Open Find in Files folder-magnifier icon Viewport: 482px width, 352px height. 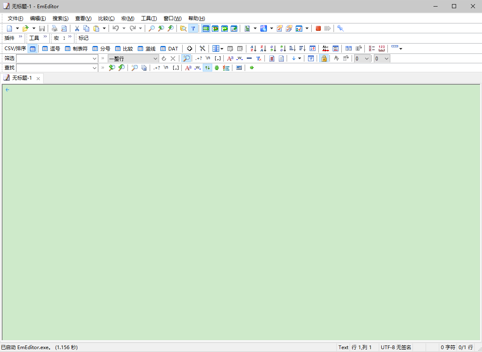pos(183,28)
